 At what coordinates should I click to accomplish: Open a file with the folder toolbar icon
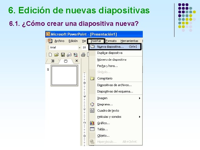pyautogui.click(x=56, y=55)
